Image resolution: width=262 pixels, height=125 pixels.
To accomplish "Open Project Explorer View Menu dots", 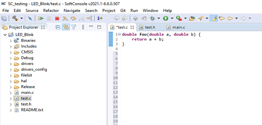I will pos(83,27).
